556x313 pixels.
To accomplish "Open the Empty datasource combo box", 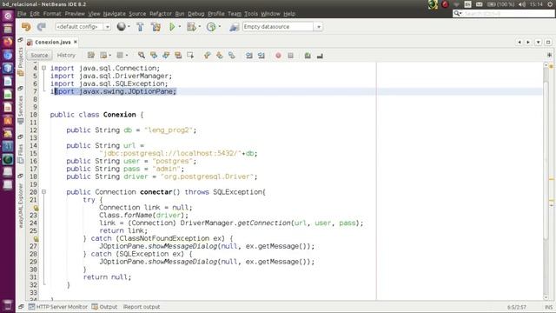I will click(x=282, y=27).
